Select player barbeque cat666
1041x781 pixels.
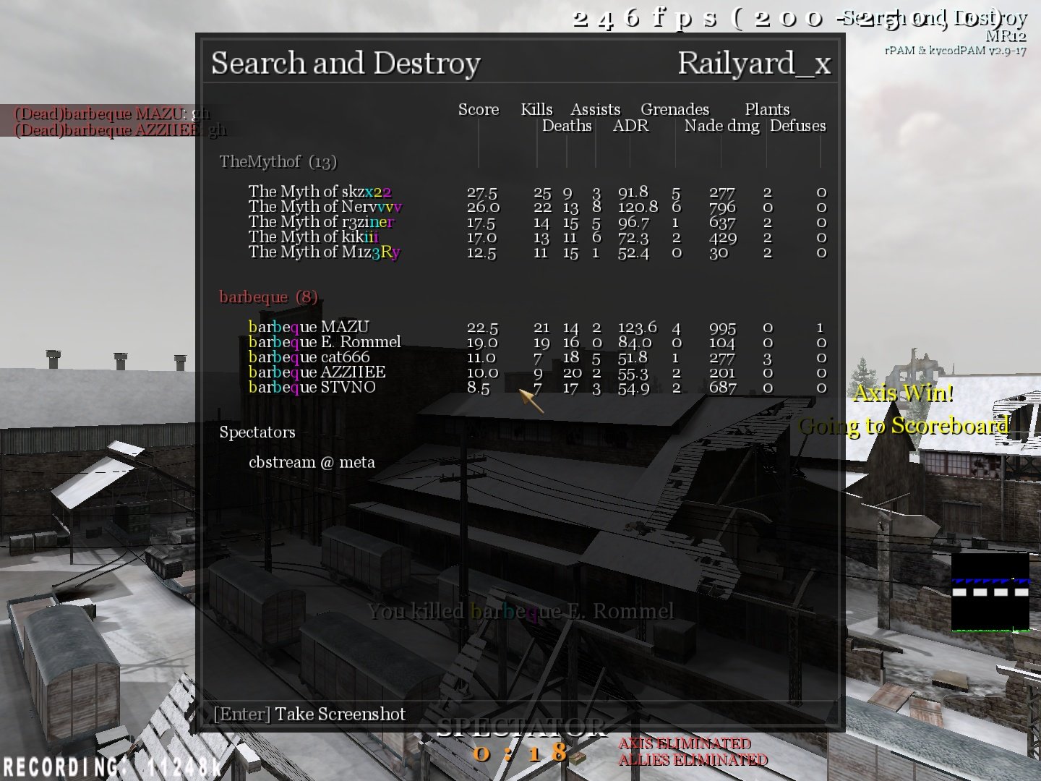309,357
